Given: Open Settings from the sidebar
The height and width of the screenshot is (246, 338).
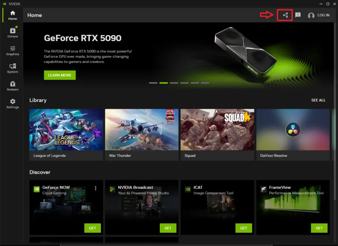Looking at the screenshot, I should 13,104.
